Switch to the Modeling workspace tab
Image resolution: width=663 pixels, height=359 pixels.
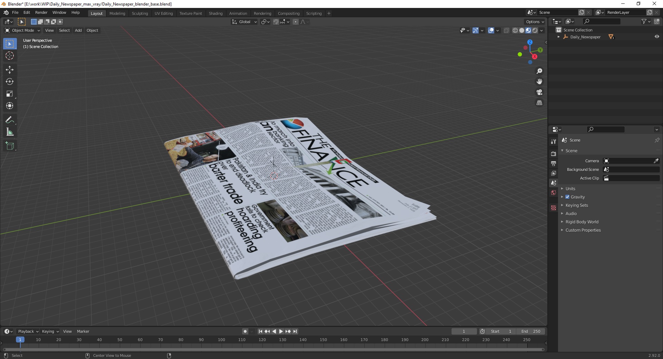point(117,13)
